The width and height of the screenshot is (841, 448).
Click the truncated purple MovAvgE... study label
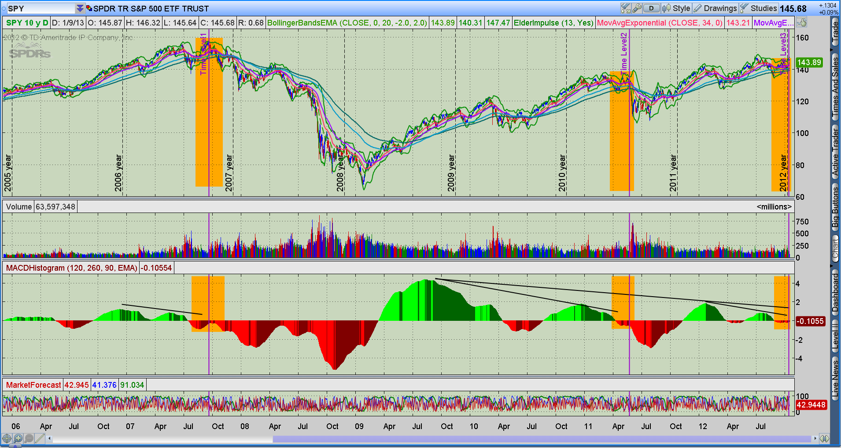pyautogui.click(x=774, y=23)
